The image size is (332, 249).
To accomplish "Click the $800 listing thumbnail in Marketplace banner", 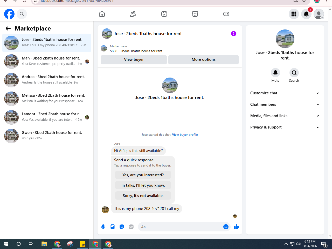I will click(104, 48).
